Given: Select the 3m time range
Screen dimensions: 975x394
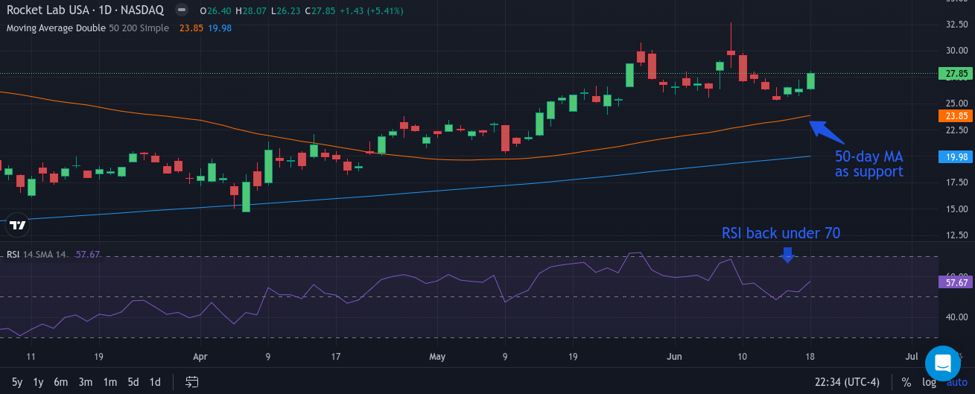Looking at the screenshot, I should (86, 382).
